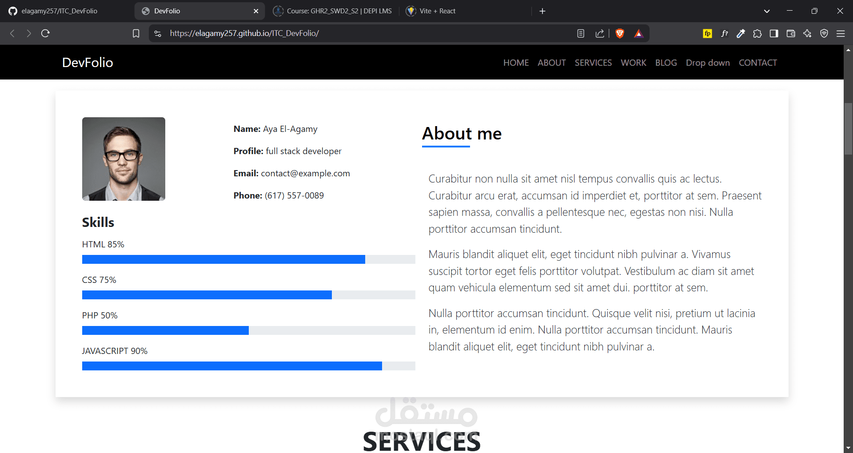Open the browser hamburger menu
The width and height of the screenshot is (853, 453).
(x=841, y=33)
